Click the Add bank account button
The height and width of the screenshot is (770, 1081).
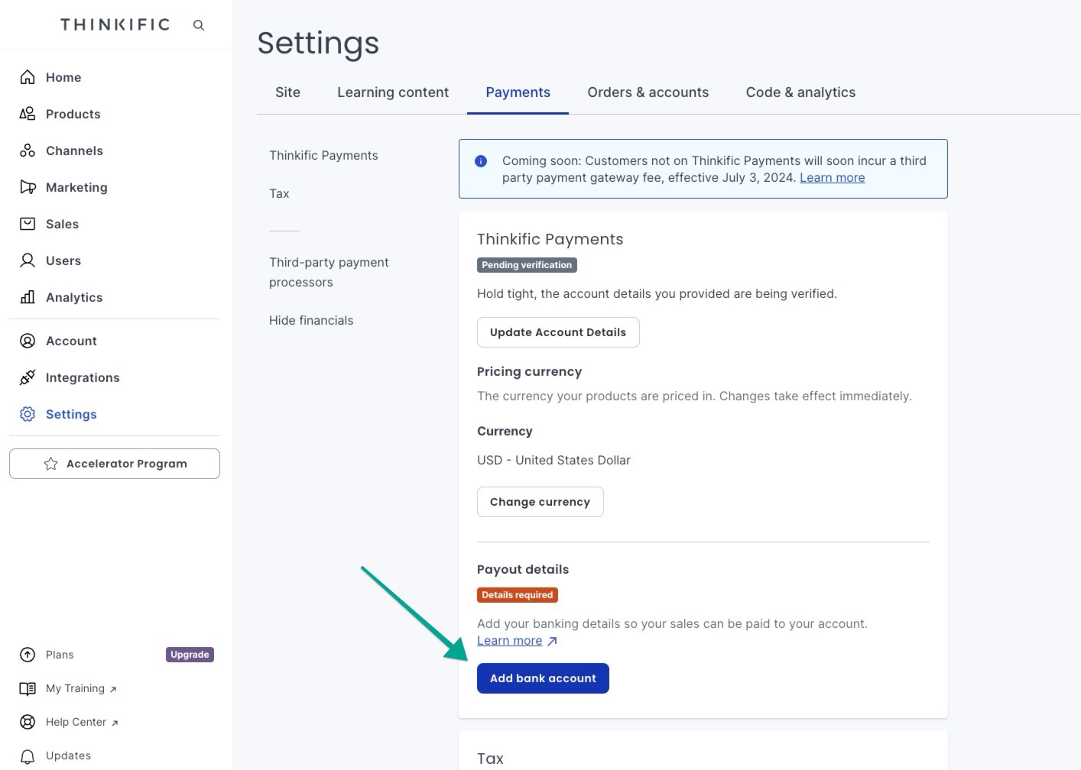543,678
